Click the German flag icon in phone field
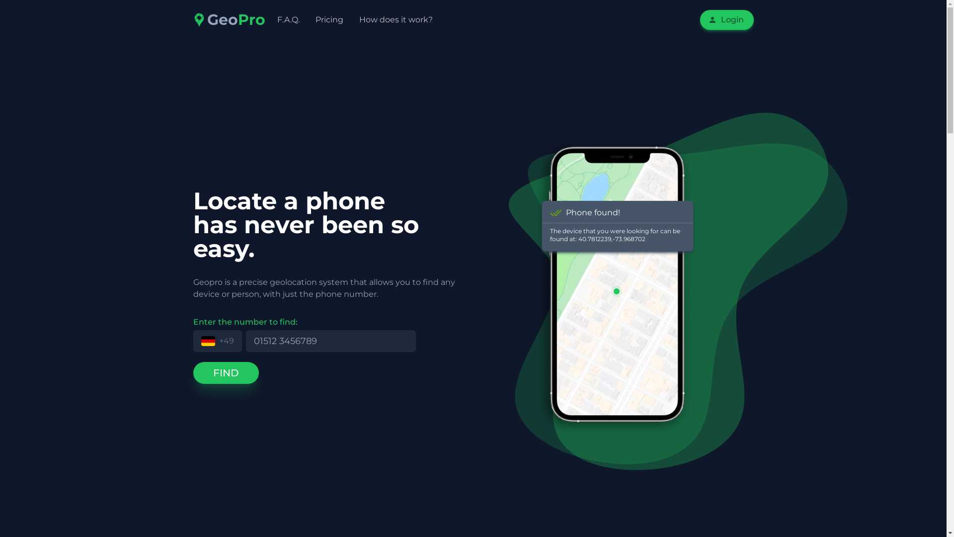The width and height of the screenshot is (954, 537). tap(208, 340)
